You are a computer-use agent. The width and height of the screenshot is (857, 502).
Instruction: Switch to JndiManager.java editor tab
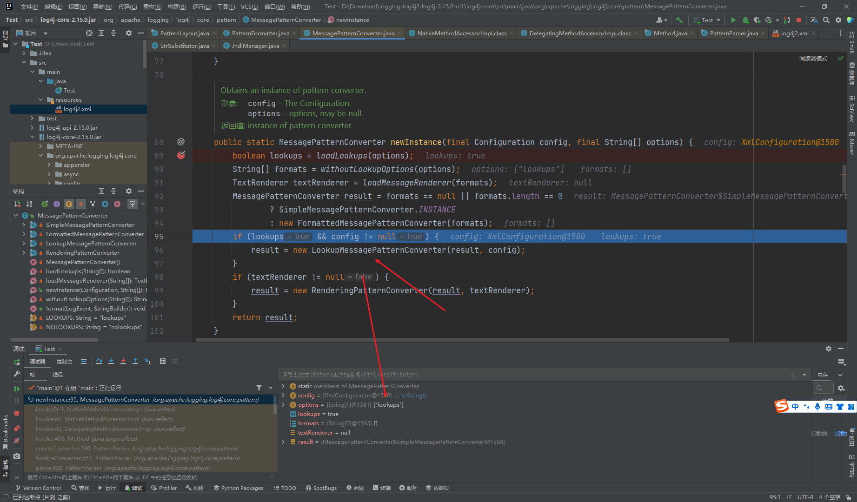(x=255, y=46)
